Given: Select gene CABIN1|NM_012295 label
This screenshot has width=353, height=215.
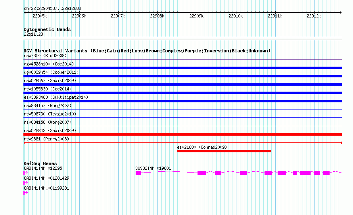Looking at the screenshot, I should click(x=43, y=168).
